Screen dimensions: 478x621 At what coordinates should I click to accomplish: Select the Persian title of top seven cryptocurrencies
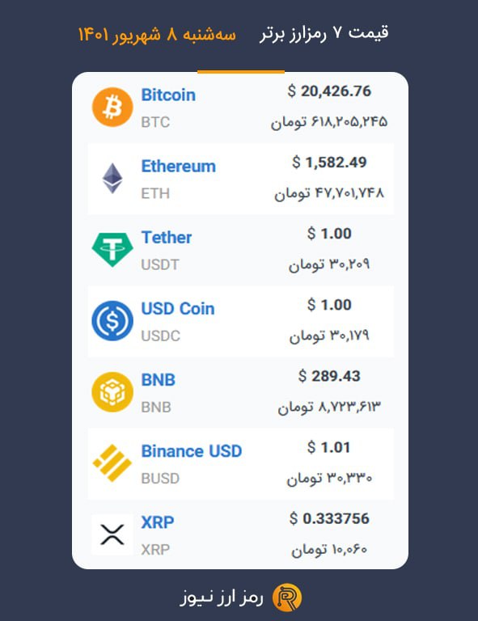pos(324,33)
